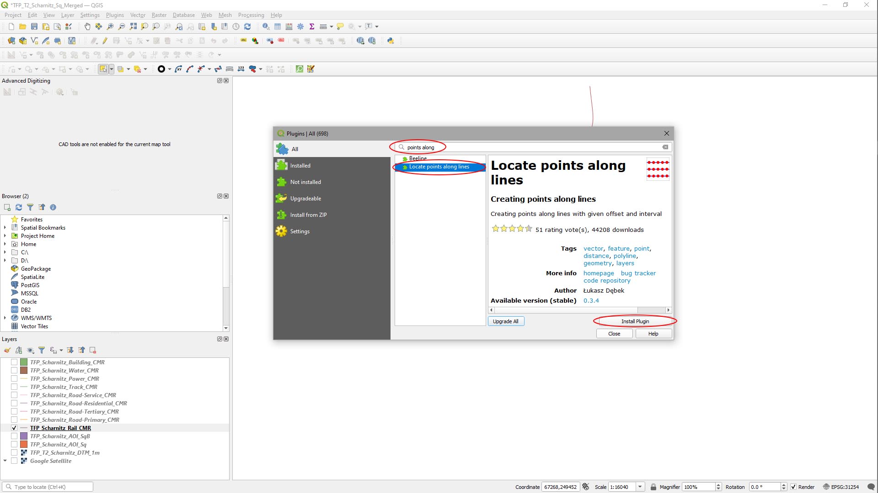The height and width of the screenshot is (493, 878).
Task: Click the Temporal Controller clock icon
Action: 236,26
